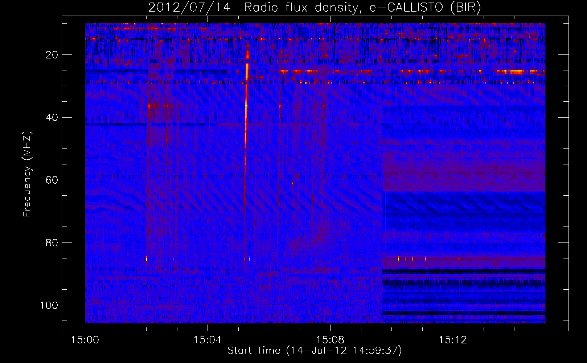587x363 pixels.
Task: Click the 60 MHz frequency tick label
Action: pos(52,180)
